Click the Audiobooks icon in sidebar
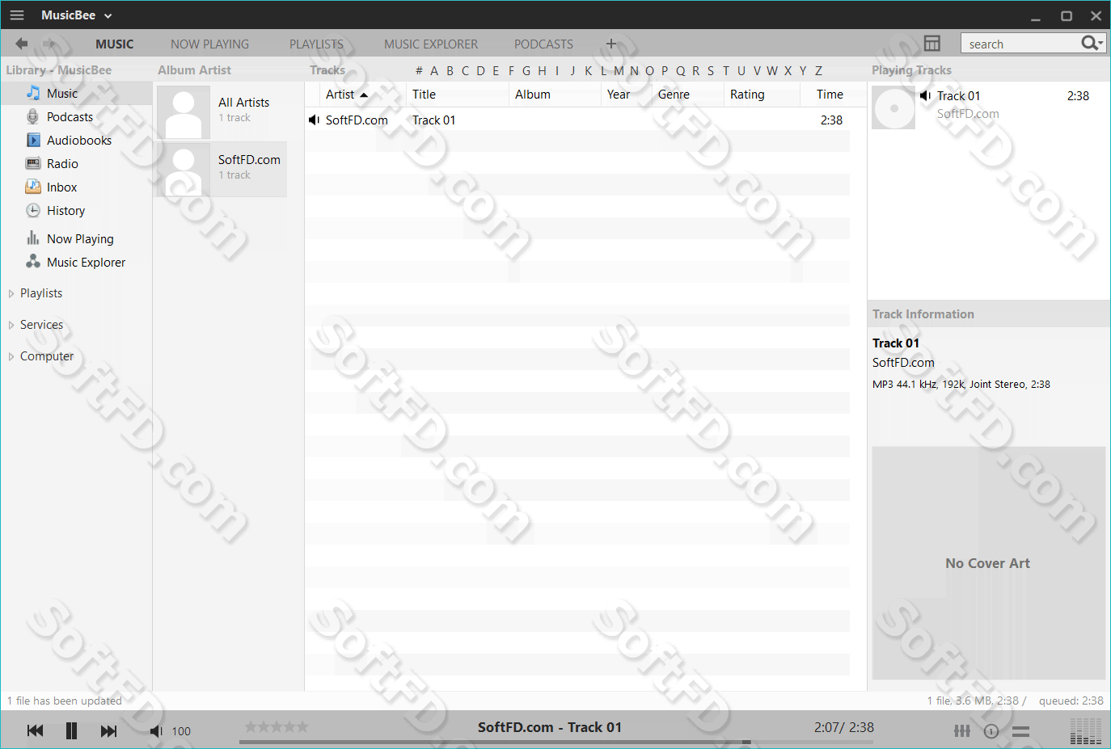This screenshot has width=1111, height=749. [x=33, y=140]
